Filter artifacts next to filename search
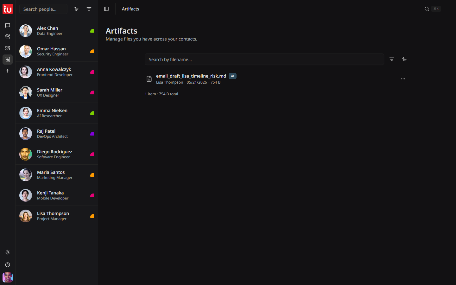The width and height of the screenshot is (456, 285). tap(392, 59)
